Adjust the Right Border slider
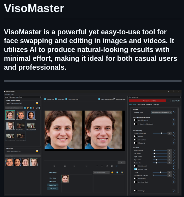Viewport: 184px width, 197px height. (160, 157)
